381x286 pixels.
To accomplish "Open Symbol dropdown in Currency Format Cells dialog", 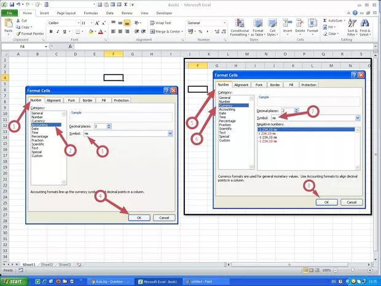I will [x=358, y=118].
